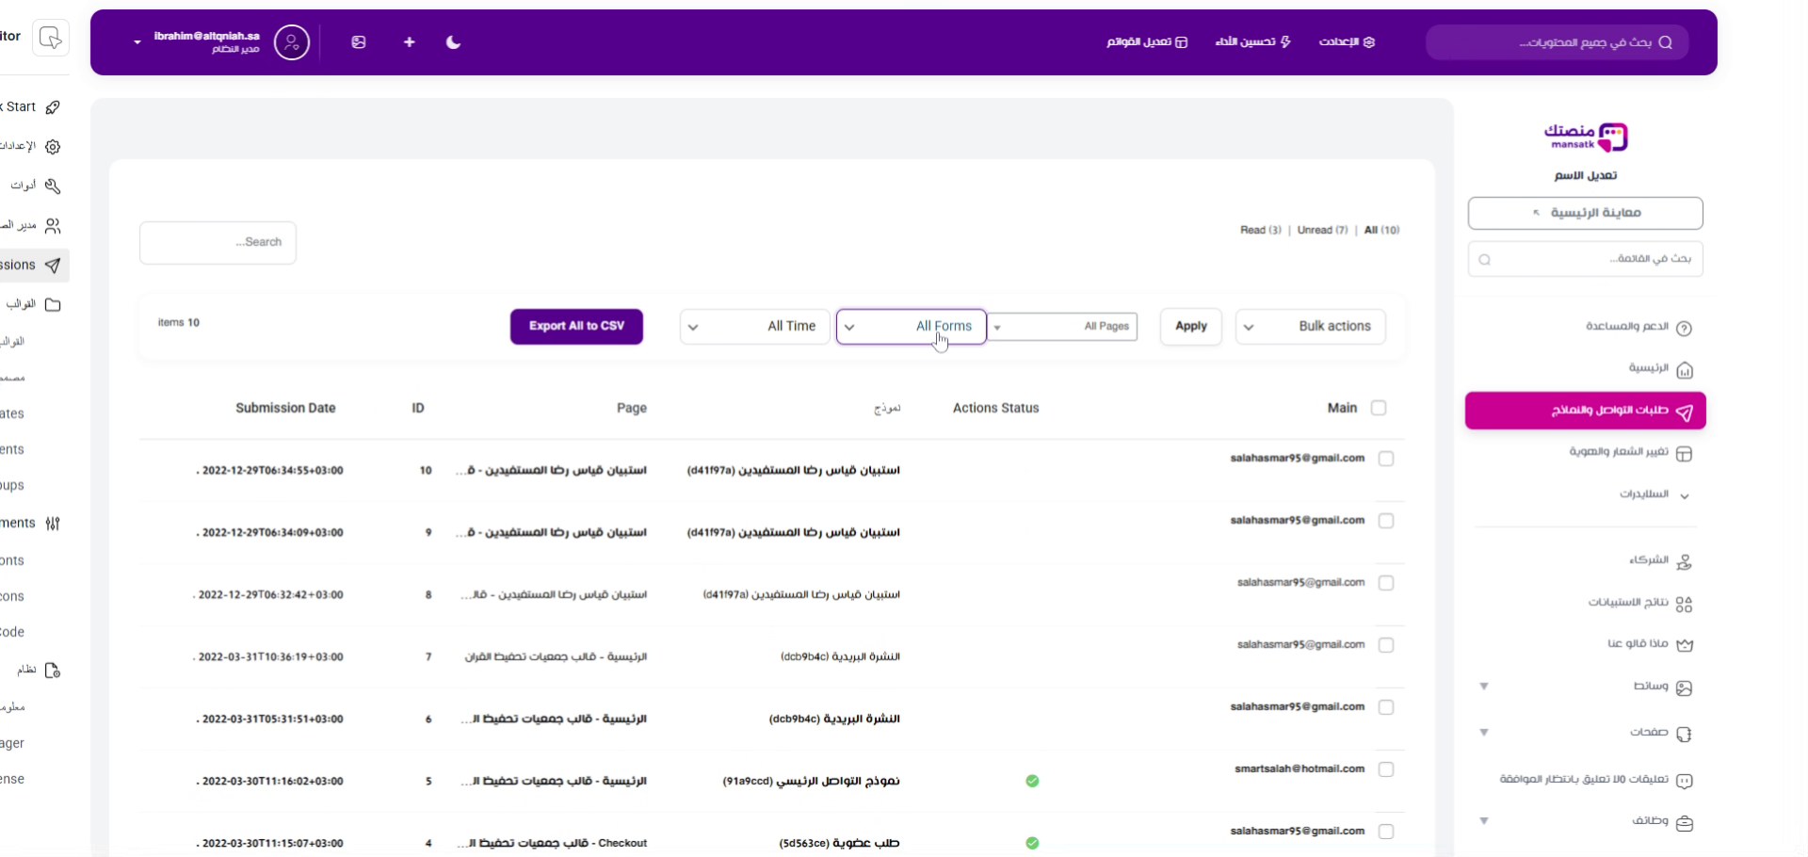This screenshot has width=1808, height=857.
Task: Open the Bulk actions dropdown
Action: tap(1310, 327)
